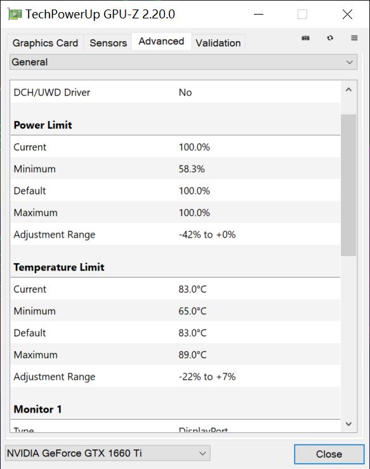Click the refresh icon in toolbar

pos(330,38)
